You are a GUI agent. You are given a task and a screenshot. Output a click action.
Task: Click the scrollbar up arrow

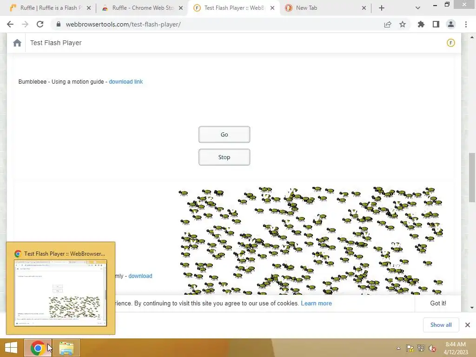pyautogui.click(x=472, y=37)
